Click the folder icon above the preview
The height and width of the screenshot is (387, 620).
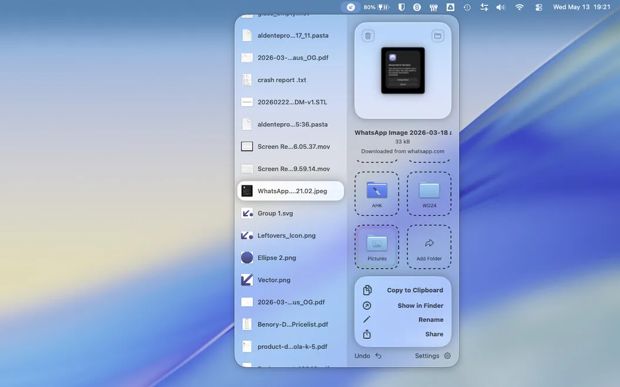pos(438,36)
